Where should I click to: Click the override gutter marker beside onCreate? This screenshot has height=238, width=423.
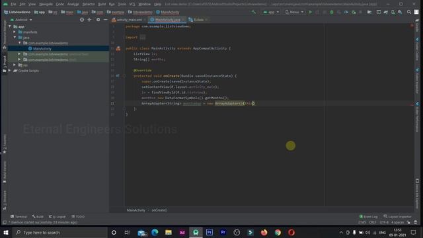coord(118,76)
